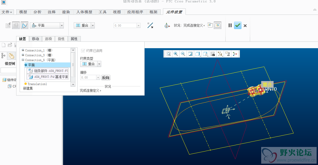
Task: Open the 移动 panel tab
Action: tap(36, 39)
